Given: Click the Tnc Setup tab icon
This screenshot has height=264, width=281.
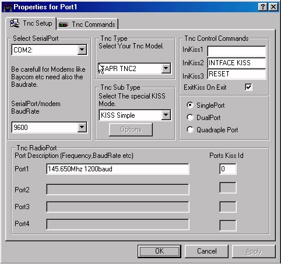Looking at the screenshot, I should (15, 23).
